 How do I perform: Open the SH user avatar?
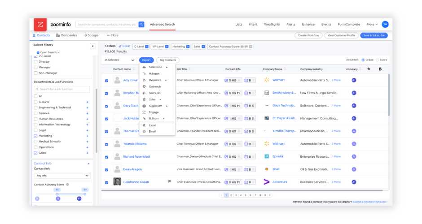(385, 25)
